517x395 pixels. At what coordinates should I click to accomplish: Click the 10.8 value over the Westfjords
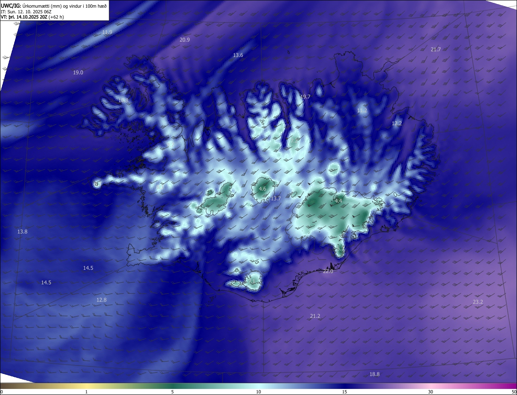pyautogui.click(x=123, y=100)
